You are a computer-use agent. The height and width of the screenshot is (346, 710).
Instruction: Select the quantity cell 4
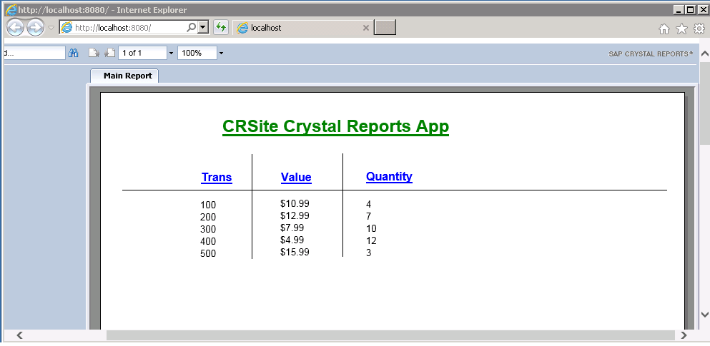click(368, 205)
